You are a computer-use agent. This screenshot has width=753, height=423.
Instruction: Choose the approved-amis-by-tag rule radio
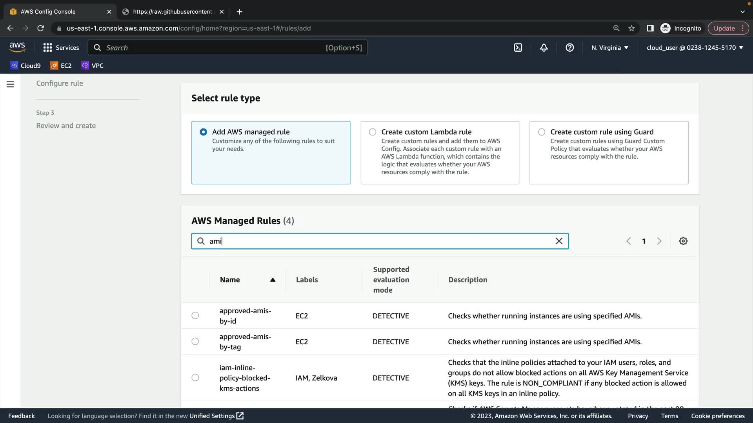pos(195,342)
